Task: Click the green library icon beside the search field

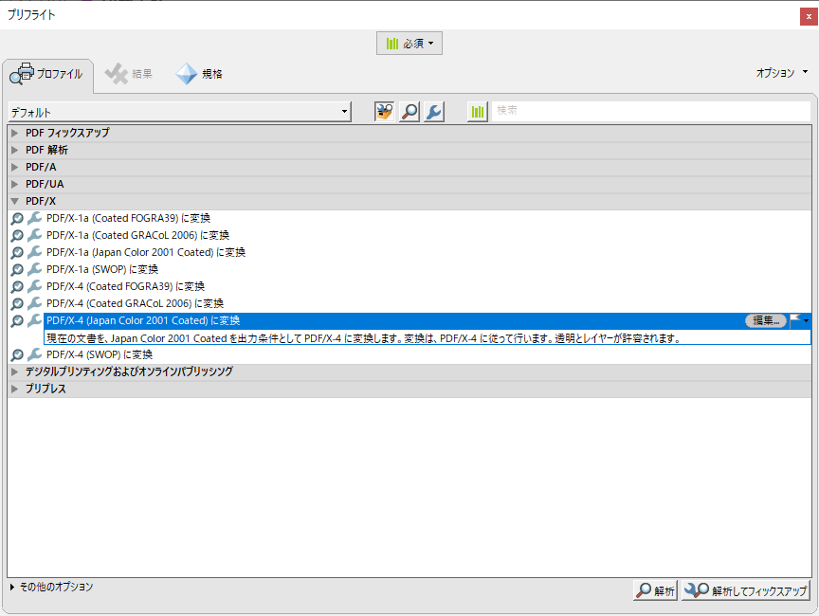Action: coord(478,112)
